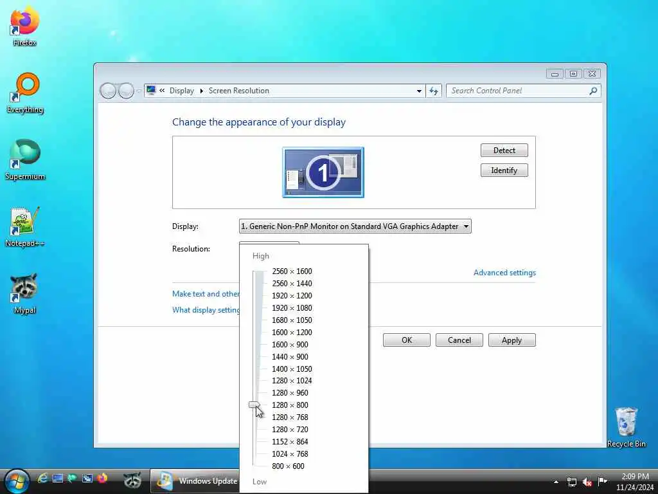Click the Back navigation button

(x=108, y=90)
